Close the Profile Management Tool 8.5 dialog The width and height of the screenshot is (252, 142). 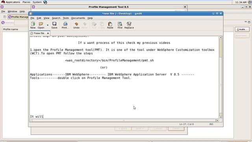click(185, 7)
